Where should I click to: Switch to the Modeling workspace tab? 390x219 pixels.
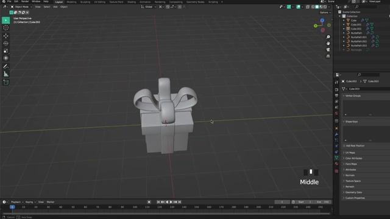pos(72,2)
